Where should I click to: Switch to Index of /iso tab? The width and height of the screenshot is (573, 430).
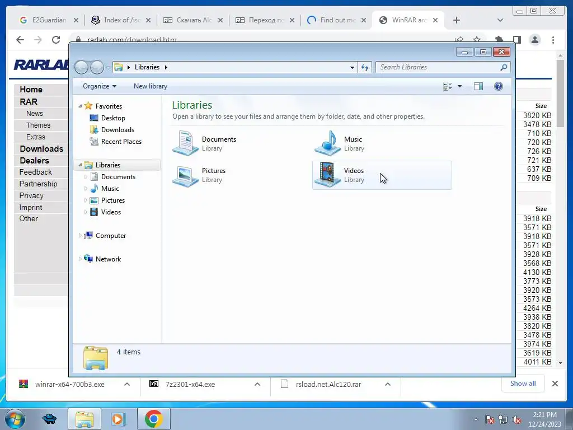click(x=121, y=20)
